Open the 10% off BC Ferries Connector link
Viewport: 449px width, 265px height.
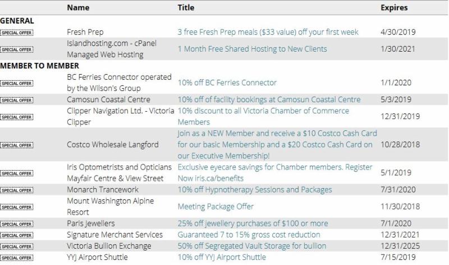click(x=227, y=83)
